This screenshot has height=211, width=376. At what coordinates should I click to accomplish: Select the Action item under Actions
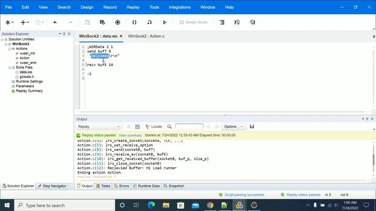point(24,58)
